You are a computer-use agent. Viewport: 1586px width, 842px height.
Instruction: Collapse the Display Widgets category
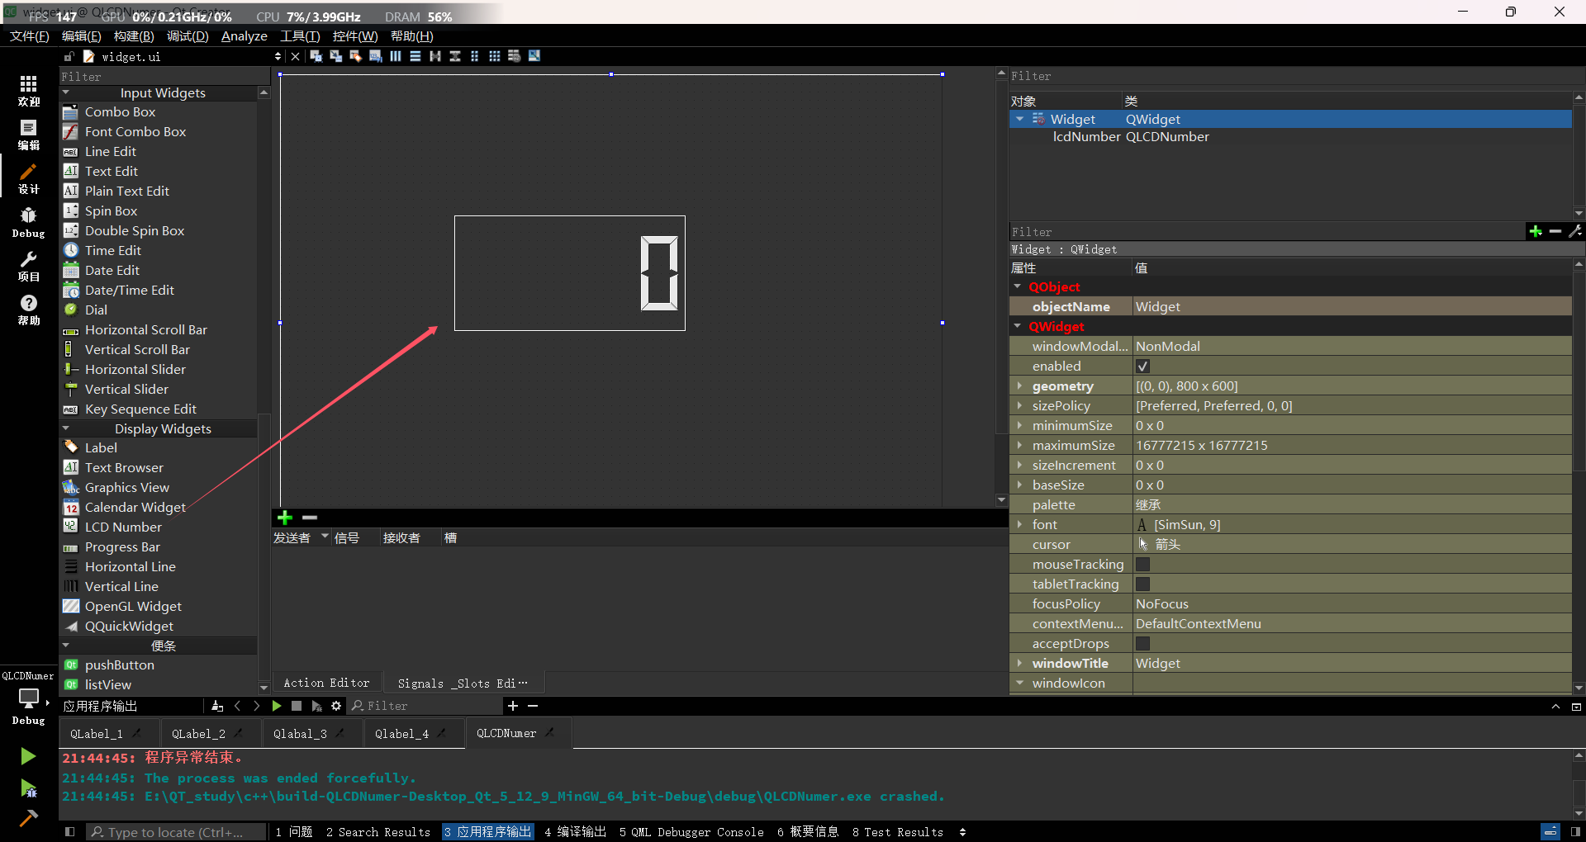66,428
